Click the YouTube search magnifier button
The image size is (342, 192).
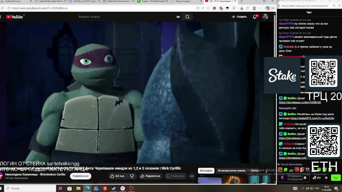click(188, 17)
